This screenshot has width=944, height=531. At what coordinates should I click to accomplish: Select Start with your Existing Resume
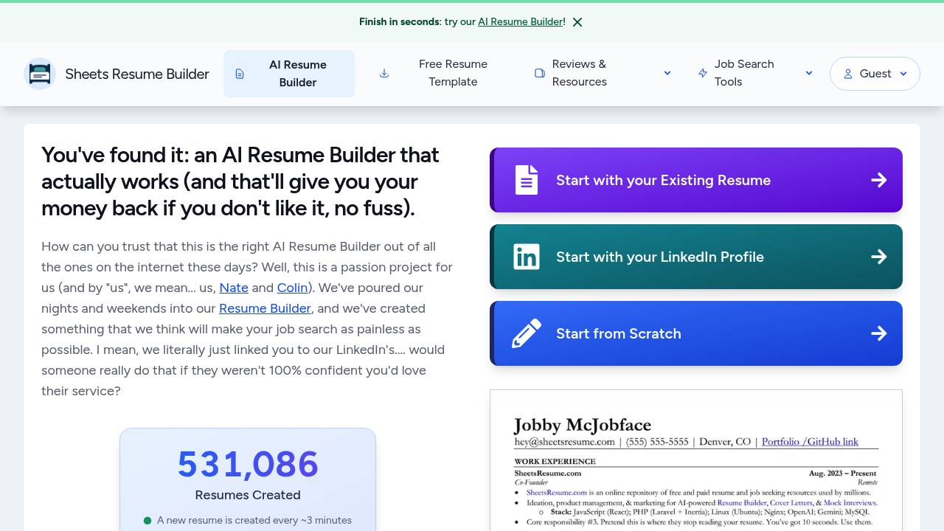696,180
